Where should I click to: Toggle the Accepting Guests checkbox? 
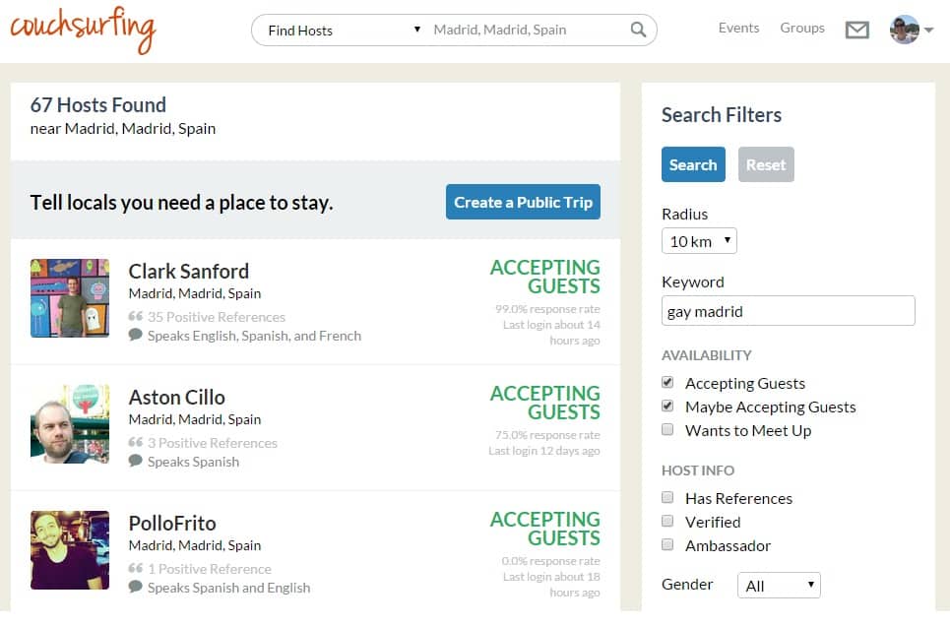point(667,383)
